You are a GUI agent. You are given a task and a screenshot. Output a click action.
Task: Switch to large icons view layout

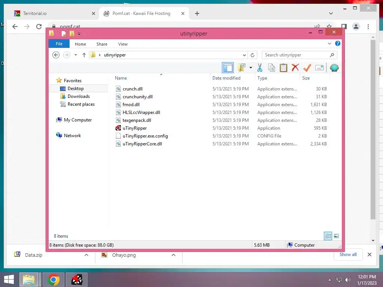pos(336,236)
